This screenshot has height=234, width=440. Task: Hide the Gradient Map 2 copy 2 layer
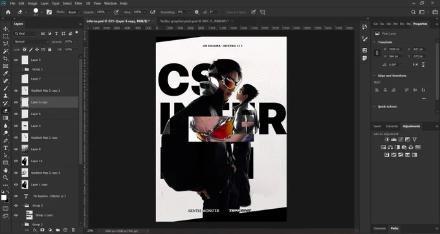point(16,90)
